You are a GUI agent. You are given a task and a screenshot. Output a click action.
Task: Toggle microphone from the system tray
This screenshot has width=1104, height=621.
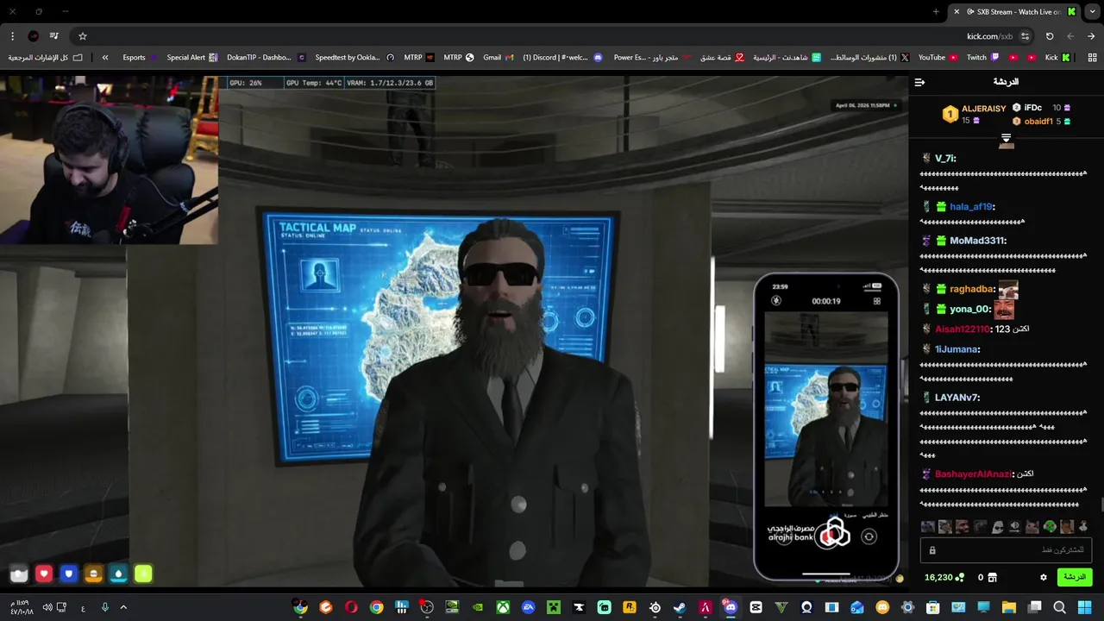(x=105, y=607)
